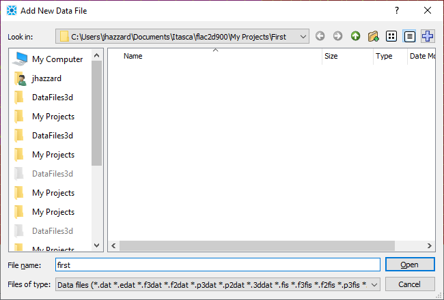Create a new folder
This screenshot has height=300, width=444.
pyautogui.click(x=373, y=36)
